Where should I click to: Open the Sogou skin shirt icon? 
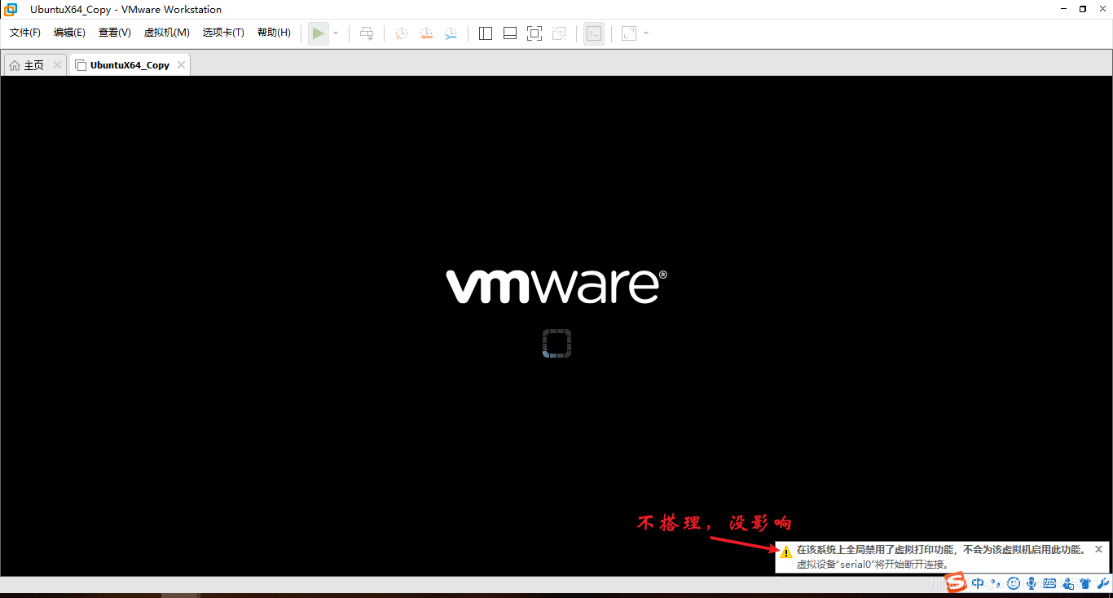(1085, 583)
